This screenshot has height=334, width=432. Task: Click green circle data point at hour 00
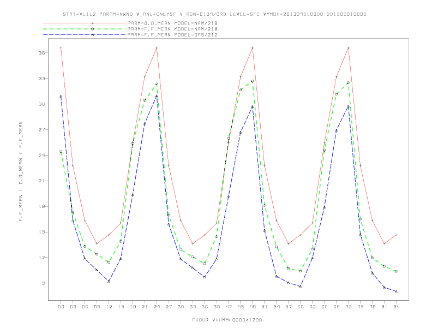(61, 152)
